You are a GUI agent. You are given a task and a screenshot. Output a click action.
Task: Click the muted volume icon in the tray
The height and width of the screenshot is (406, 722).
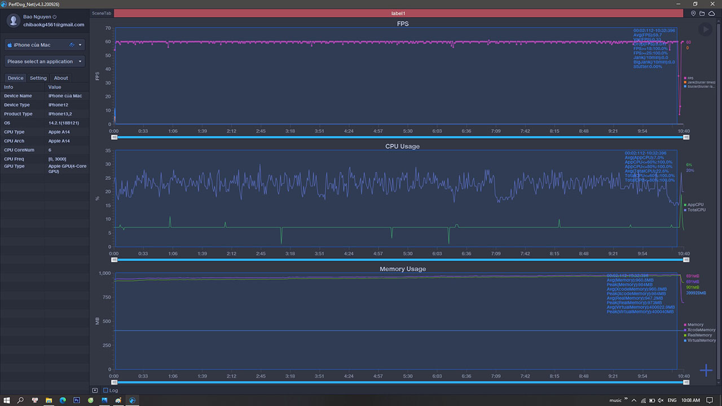662,400
